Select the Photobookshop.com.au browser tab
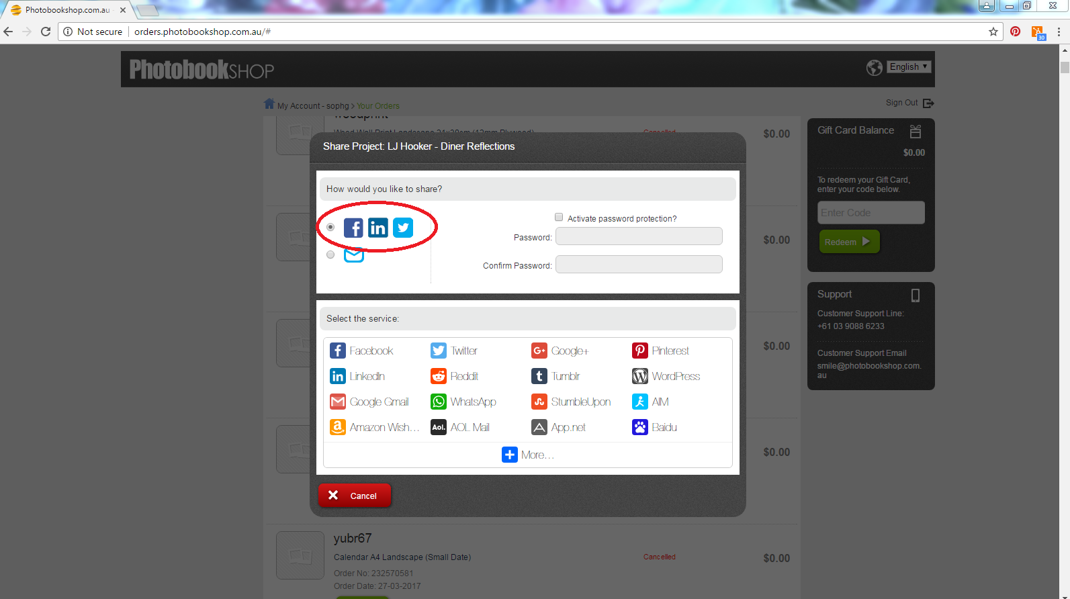Image resolution: width=1070 pixels, height=599 pixels. (x=67, y=10)
